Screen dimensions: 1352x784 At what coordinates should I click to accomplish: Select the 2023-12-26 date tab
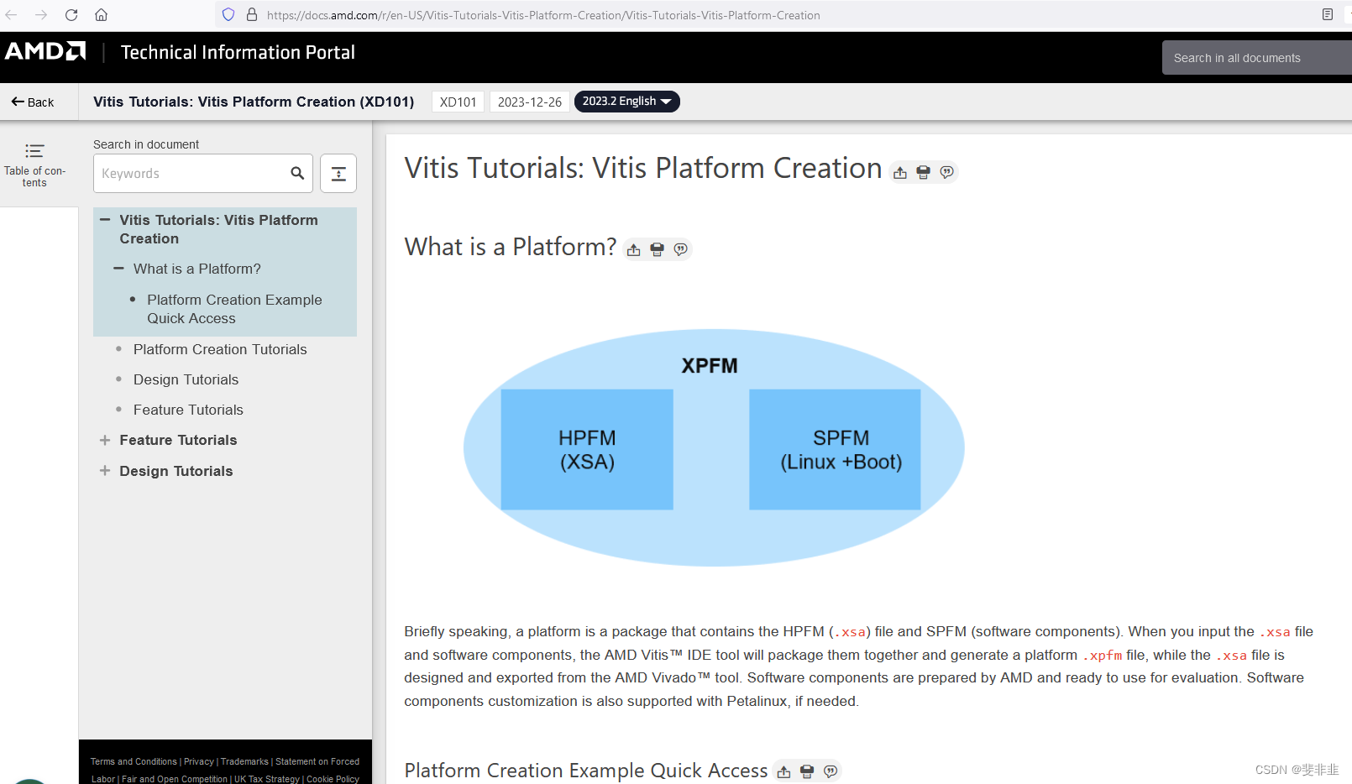tap(529, 101)
